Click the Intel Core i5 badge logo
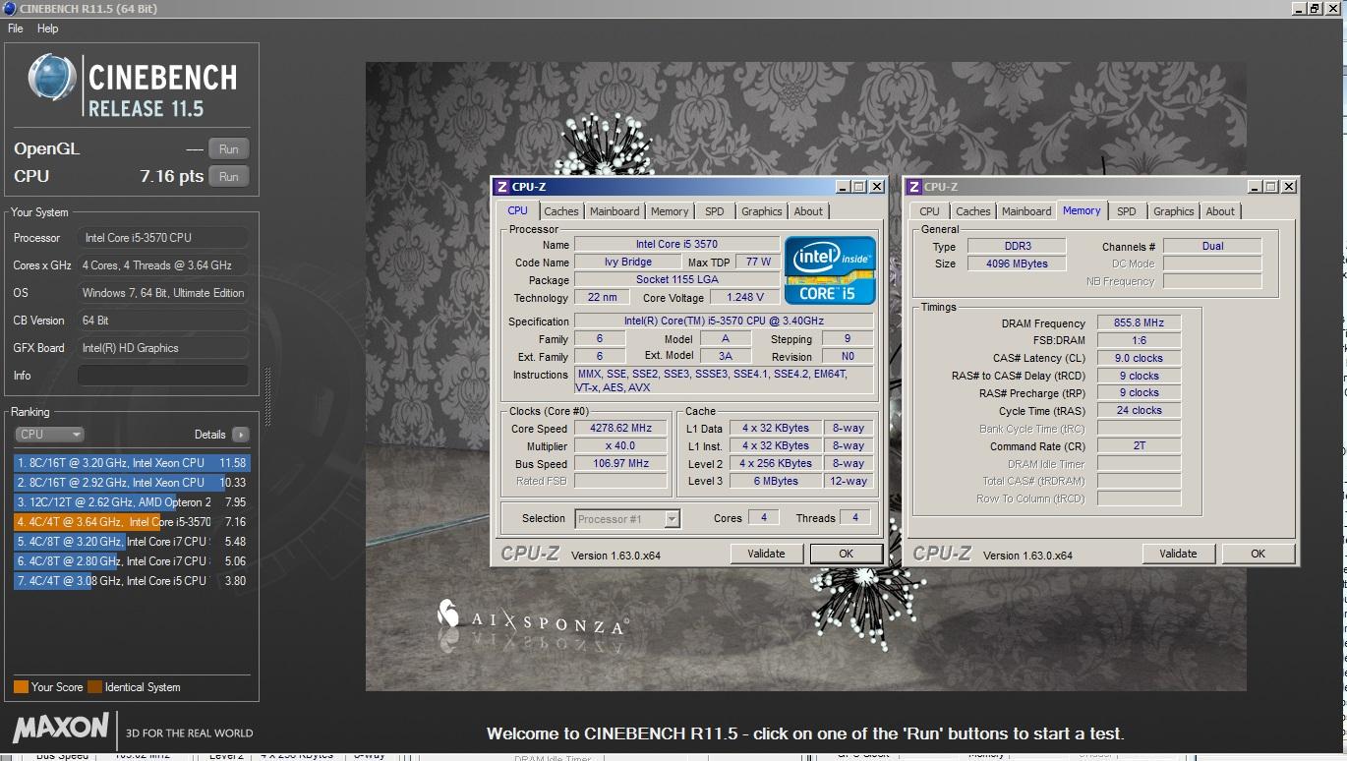 (830, 269)
